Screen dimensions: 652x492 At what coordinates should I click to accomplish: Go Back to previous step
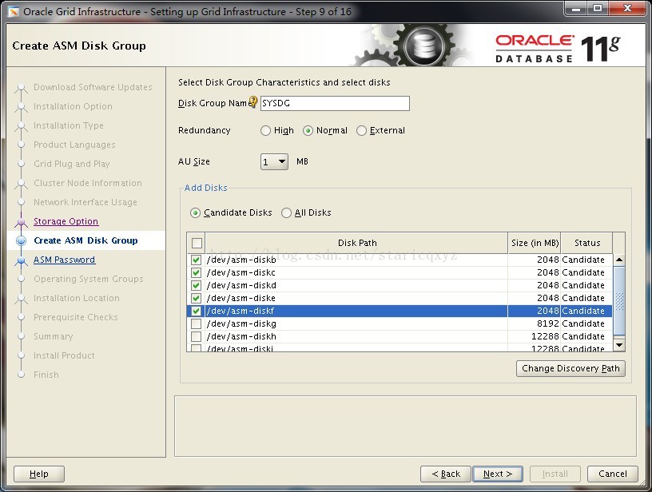pyautogui.click(x=446, y=474)
